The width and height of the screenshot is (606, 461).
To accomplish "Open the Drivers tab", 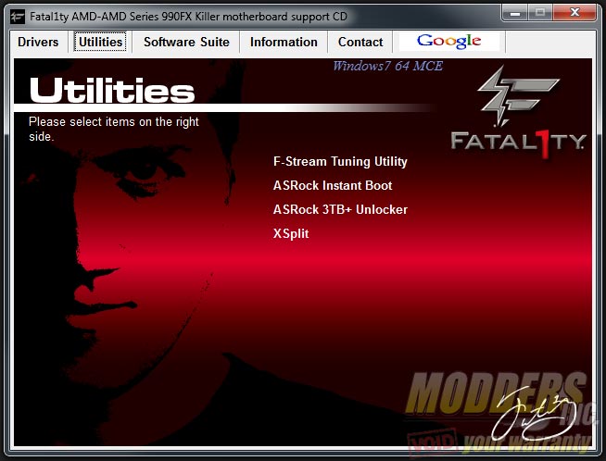I will 38,42.
